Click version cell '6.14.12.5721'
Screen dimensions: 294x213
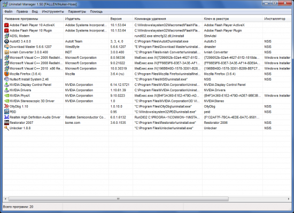[120, 85]
